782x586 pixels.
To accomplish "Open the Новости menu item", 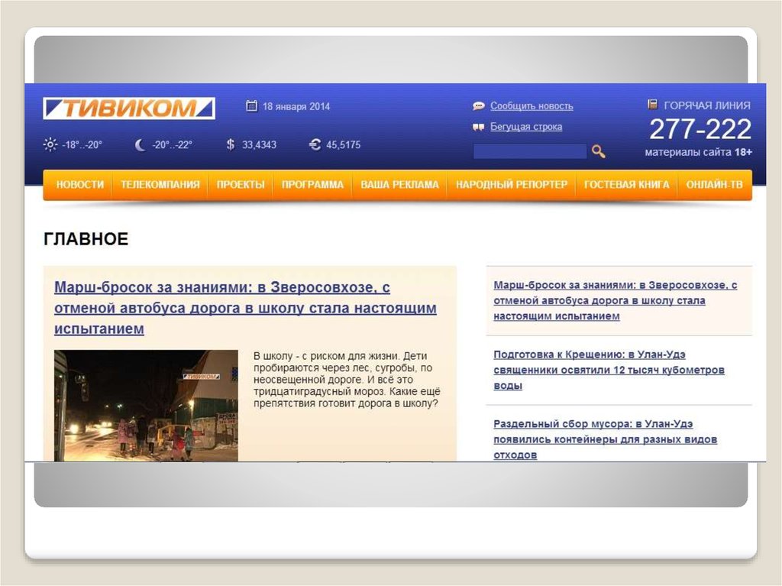I will click(79, 185).
